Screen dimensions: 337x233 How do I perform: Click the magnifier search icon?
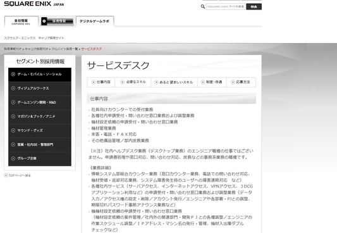pyautogui.click(x=203, y=7)
